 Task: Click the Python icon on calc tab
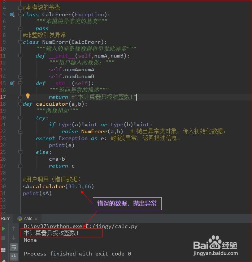(x=20, y=219)
